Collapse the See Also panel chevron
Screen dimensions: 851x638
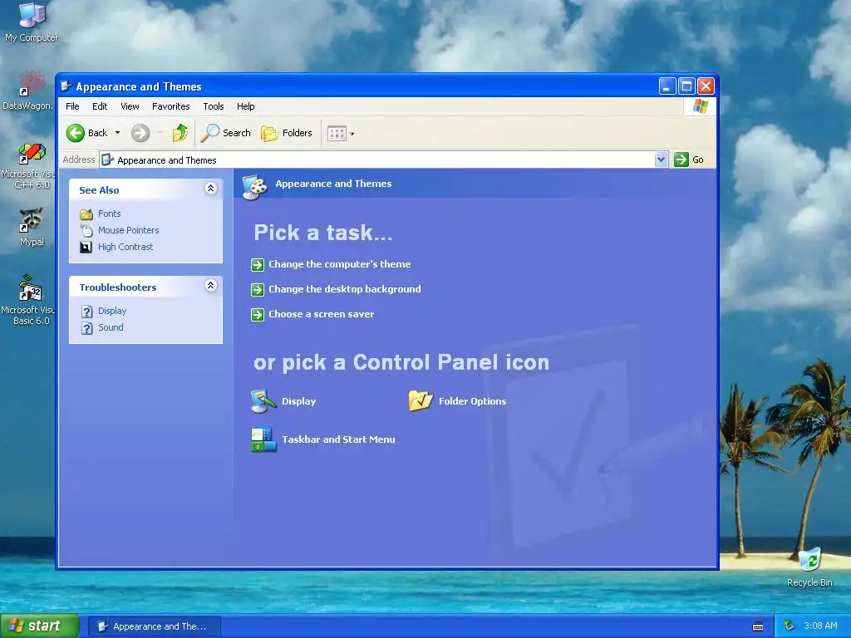(211, 189)
